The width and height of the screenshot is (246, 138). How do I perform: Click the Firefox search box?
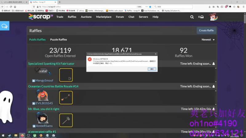coord(173,7)
